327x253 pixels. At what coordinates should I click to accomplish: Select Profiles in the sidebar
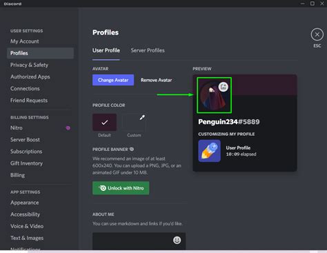[x=40, y=53]
